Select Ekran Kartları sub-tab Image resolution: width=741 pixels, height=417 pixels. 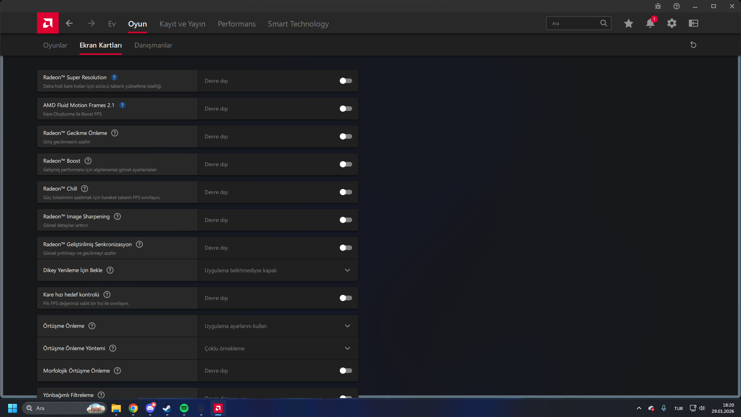tap(101, 45)
